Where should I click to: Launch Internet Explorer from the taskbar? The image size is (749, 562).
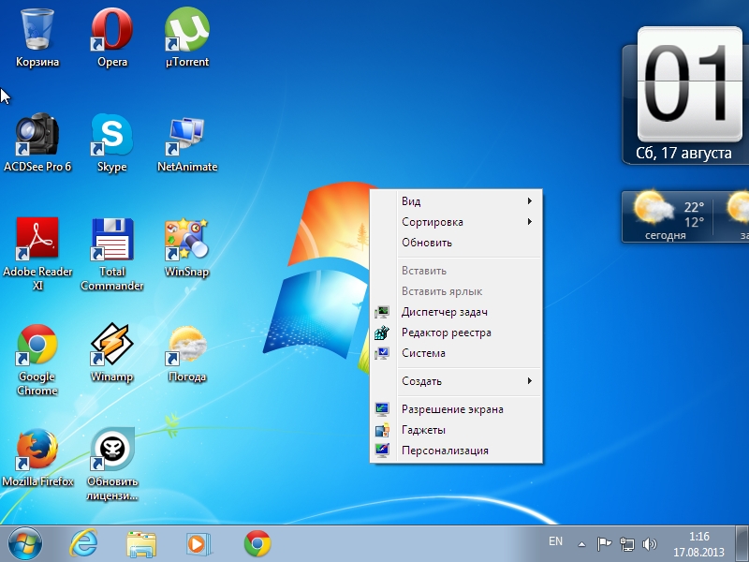pos(83,544)
